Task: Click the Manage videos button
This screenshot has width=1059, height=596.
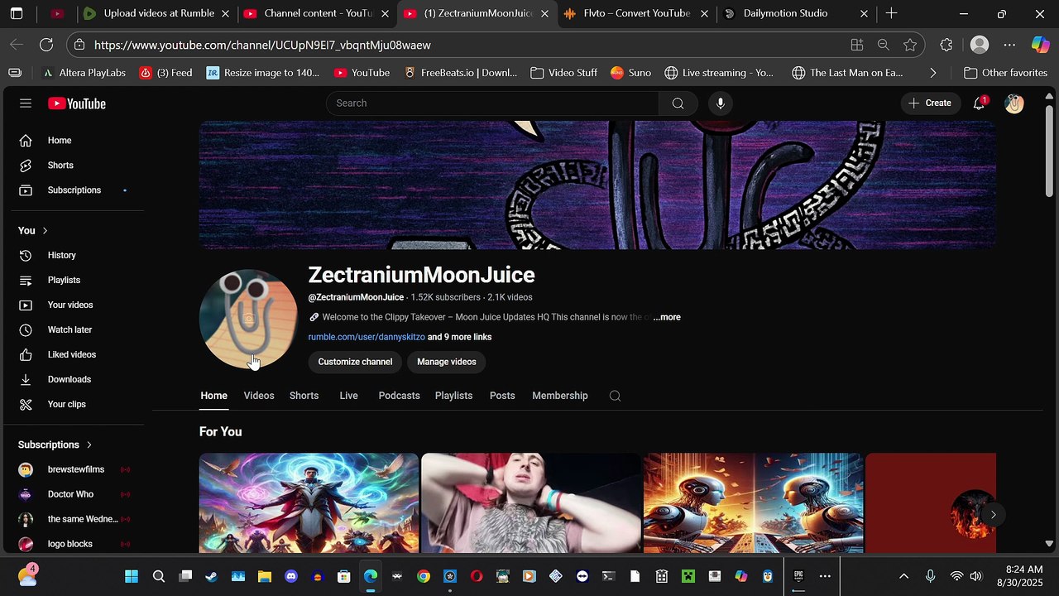Action: click(447, 362)
